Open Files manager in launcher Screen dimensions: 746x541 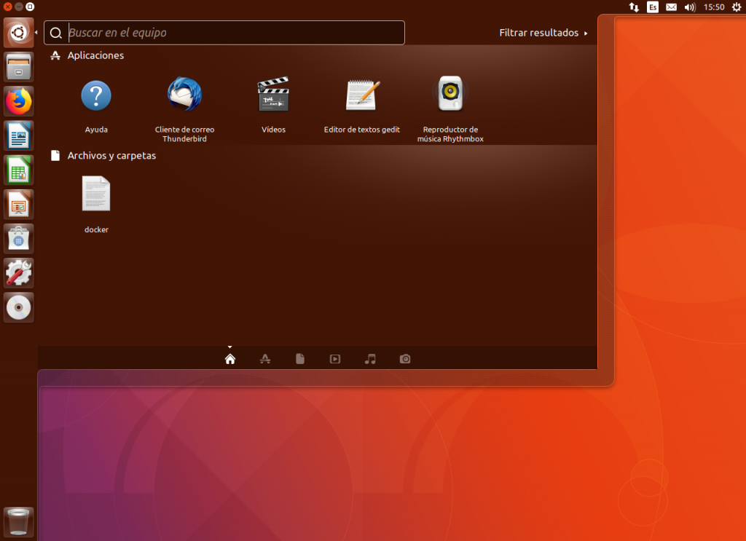18,67
